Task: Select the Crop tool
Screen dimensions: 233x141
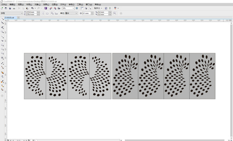Action: tap(2, 27)
